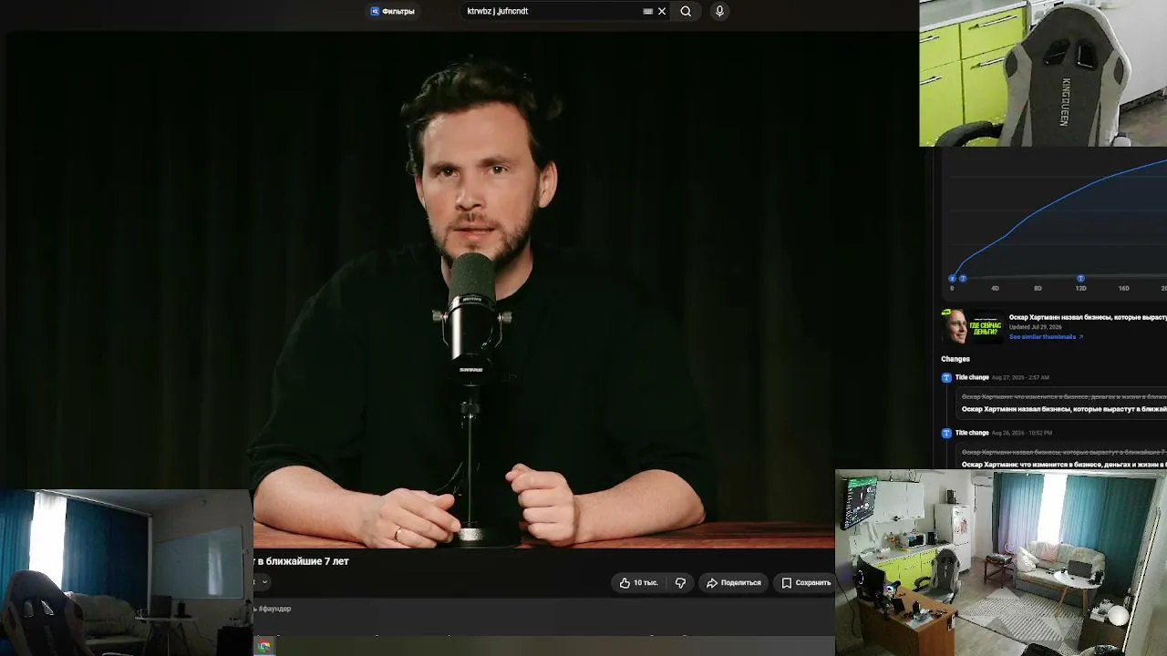Start voice search with the microphone icon
The image size is (1167, 656).
pos(719,11)
